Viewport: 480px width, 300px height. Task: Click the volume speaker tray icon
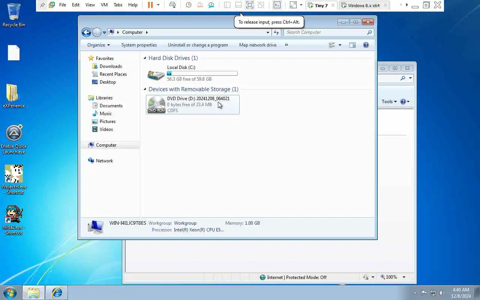click(442, 293)
